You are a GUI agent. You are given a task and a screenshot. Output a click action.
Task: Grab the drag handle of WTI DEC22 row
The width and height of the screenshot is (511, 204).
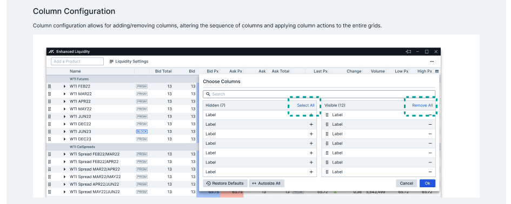click(x=50, y=124)
